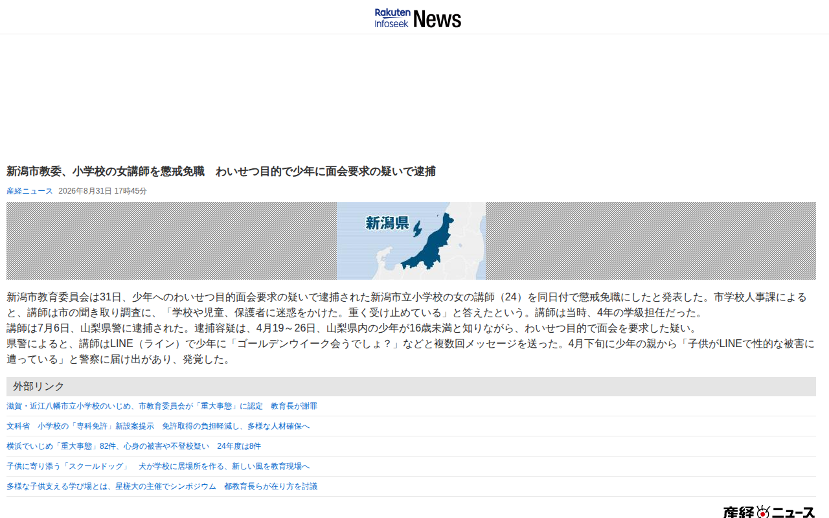Screen dimensions: 829x518
Task: Click the 産経ニュース logo at bottom right
Action: coord(769,512)
